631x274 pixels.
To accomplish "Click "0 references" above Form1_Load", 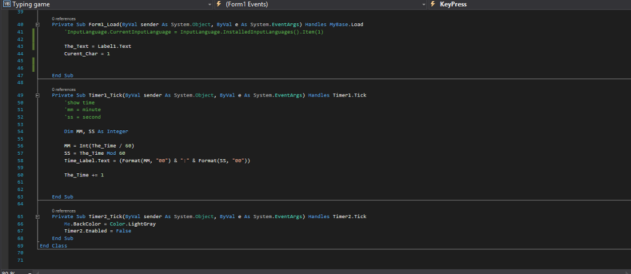I will pyautogui.click(x=63, y=19).
